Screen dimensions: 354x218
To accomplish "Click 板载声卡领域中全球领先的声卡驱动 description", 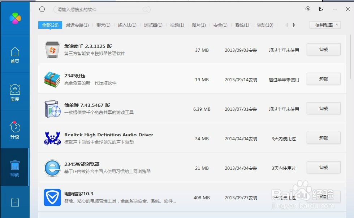I will (x=99, y=142).
